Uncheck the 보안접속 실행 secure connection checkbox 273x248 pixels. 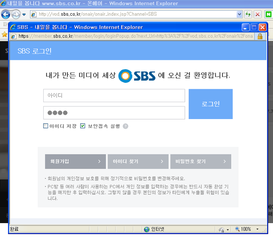coord(83,126)
